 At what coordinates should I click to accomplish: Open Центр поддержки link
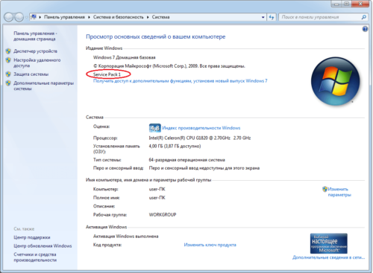pyautogui.click(x=32, y=237)
